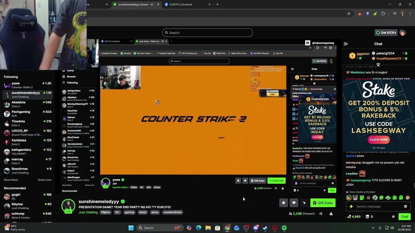The image size is (415, 233).
Task: Open the MetaMask fox extension
Action: 360,14
